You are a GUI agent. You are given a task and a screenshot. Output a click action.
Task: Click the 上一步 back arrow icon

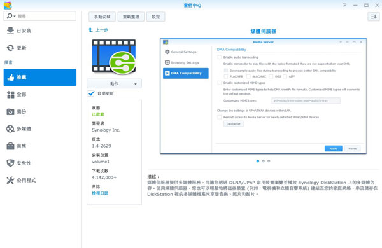tap(90, 30)
